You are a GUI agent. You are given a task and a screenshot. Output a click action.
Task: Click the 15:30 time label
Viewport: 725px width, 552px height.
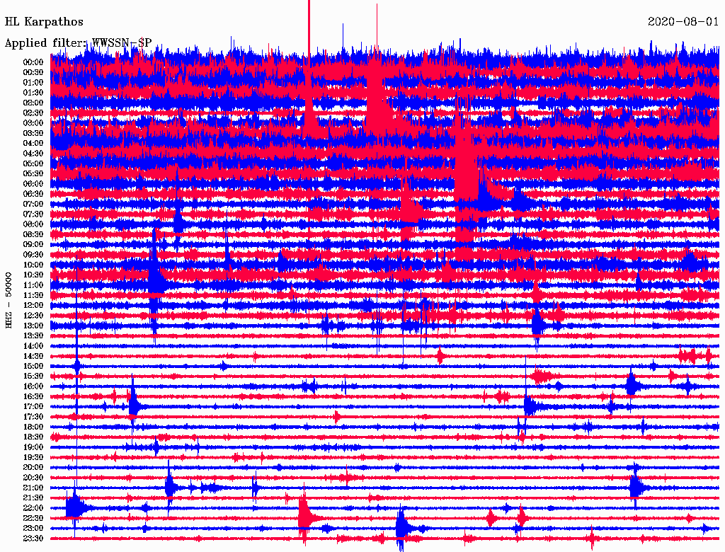(33, 376)
